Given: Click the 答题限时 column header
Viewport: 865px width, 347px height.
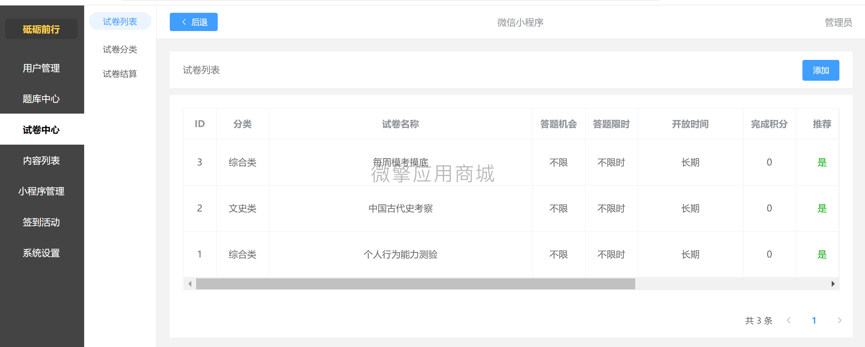Looking at the screenshot, I should (x=611, y=124).
